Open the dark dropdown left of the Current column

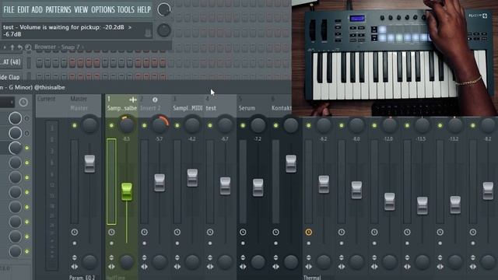coord(7,102)
